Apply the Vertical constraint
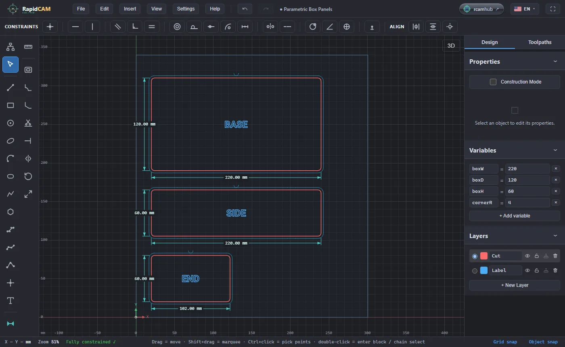Viewport: 565px width, 347px height. tap(92, 27)
